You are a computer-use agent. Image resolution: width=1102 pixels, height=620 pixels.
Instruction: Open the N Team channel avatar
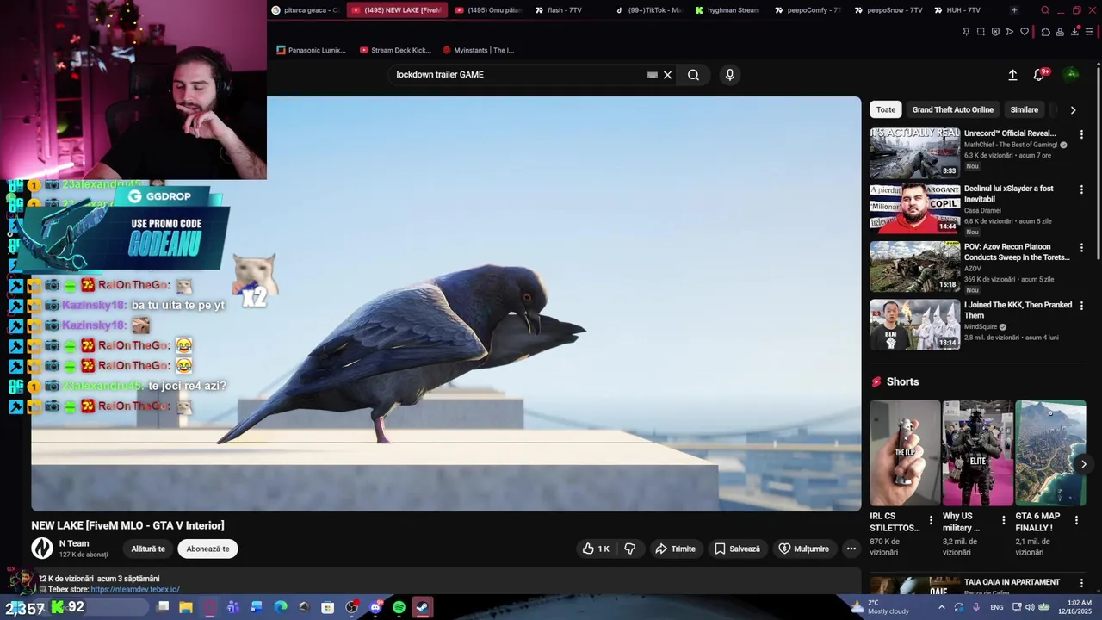tap(42, 549)
